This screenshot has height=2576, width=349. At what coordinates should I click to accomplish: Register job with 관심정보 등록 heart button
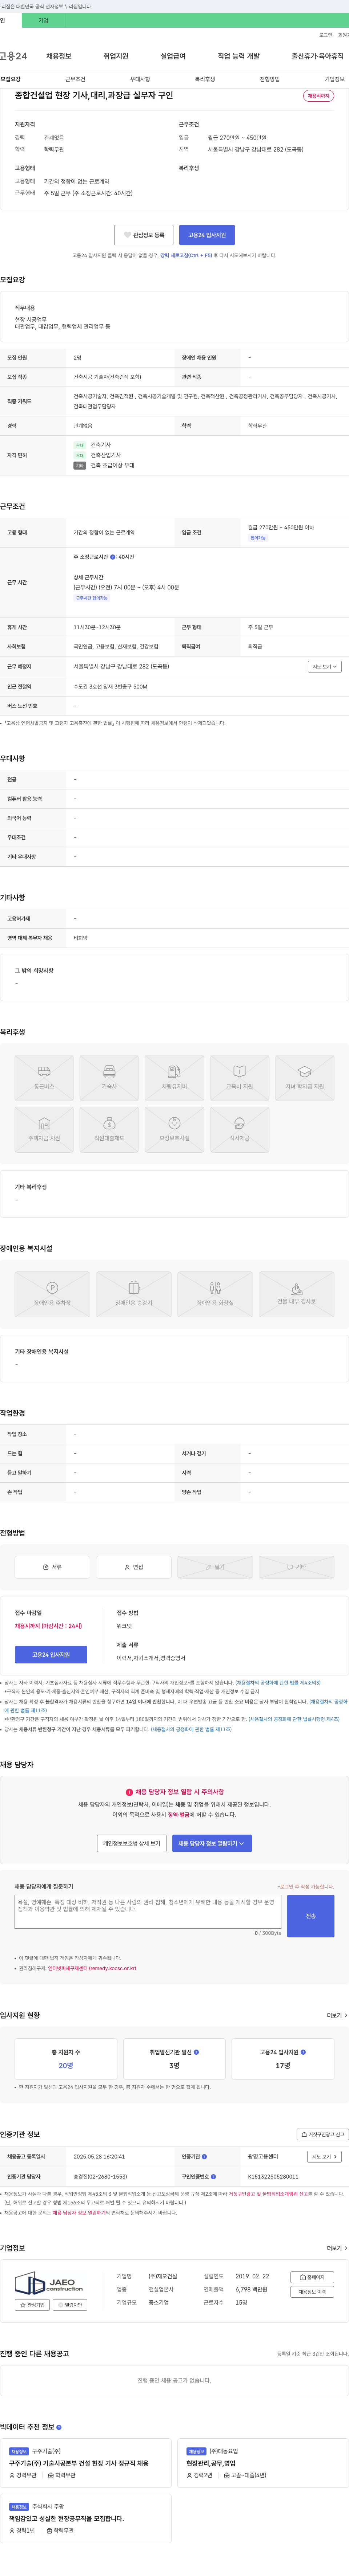tap(144, 235)
